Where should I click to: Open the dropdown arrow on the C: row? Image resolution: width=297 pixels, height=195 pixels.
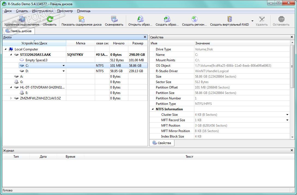click(64, 66)
